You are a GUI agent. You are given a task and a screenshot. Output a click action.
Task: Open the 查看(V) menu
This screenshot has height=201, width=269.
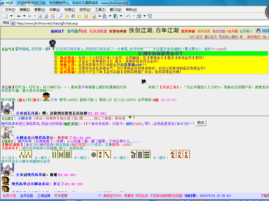point(40,10)
